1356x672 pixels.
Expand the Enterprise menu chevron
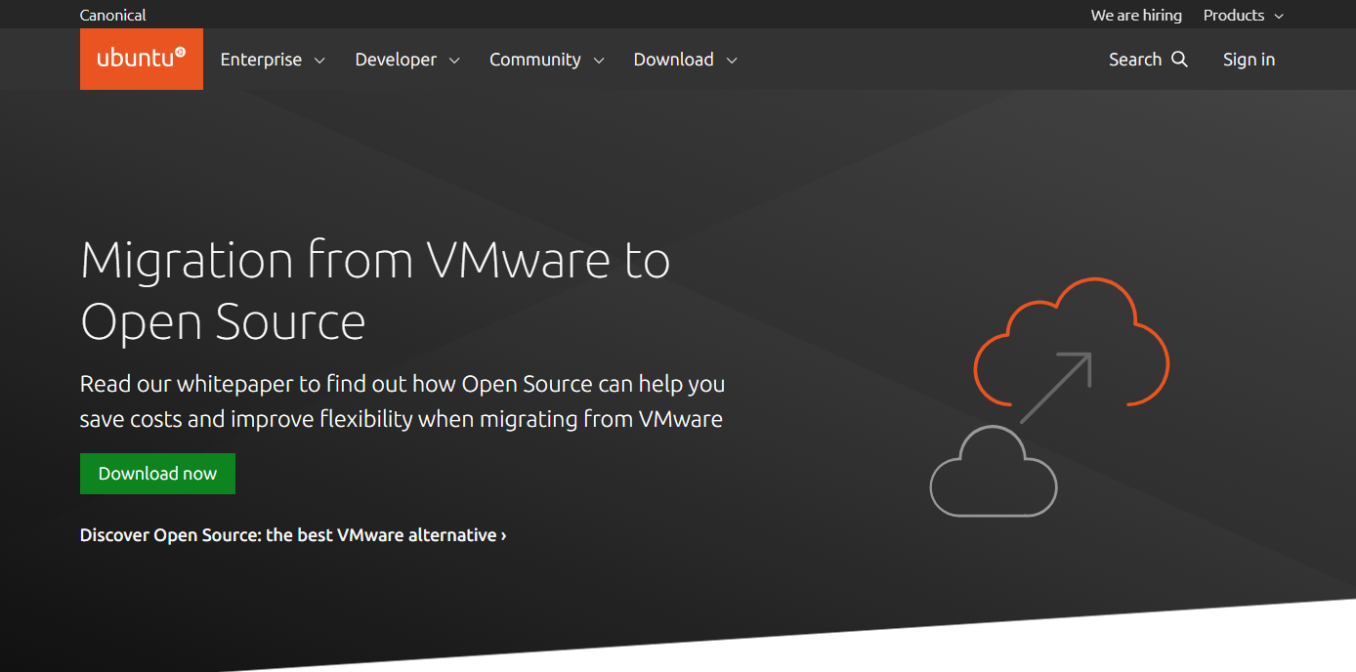click(x=319, y=61)
